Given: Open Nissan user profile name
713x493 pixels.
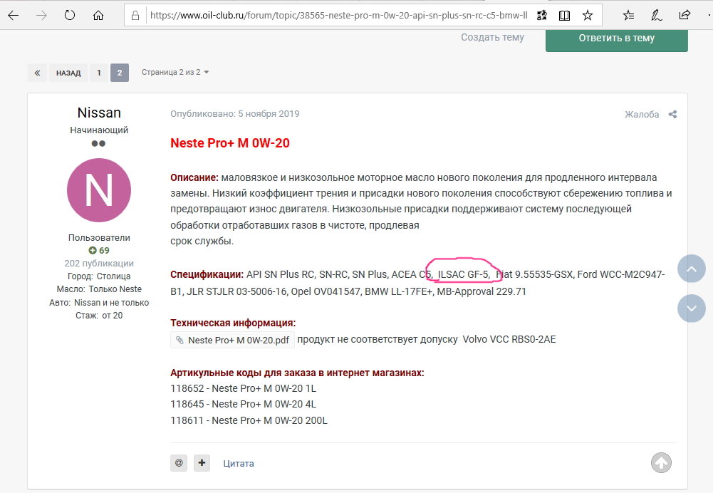Looking at the screenshot, I should [99, 113].
